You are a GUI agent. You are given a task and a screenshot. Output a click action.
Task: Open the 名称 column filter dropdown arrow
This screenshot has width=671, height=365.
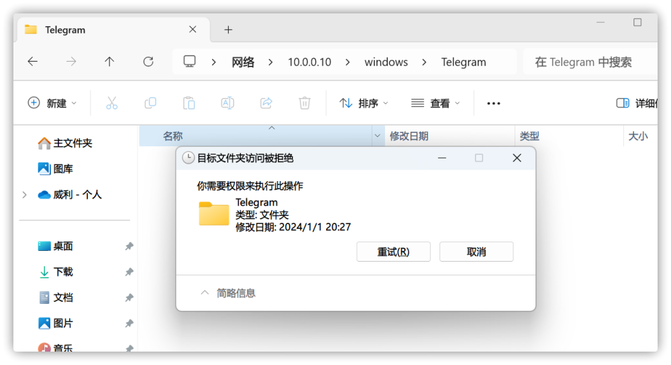(377, 136)
